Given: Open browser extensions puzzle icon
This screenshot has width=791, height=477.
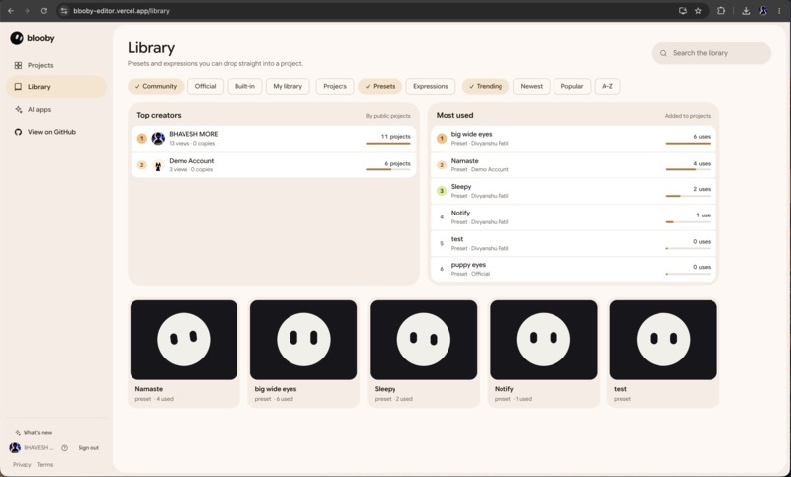Looking at the screenshot, I should [x=721, y=11].
